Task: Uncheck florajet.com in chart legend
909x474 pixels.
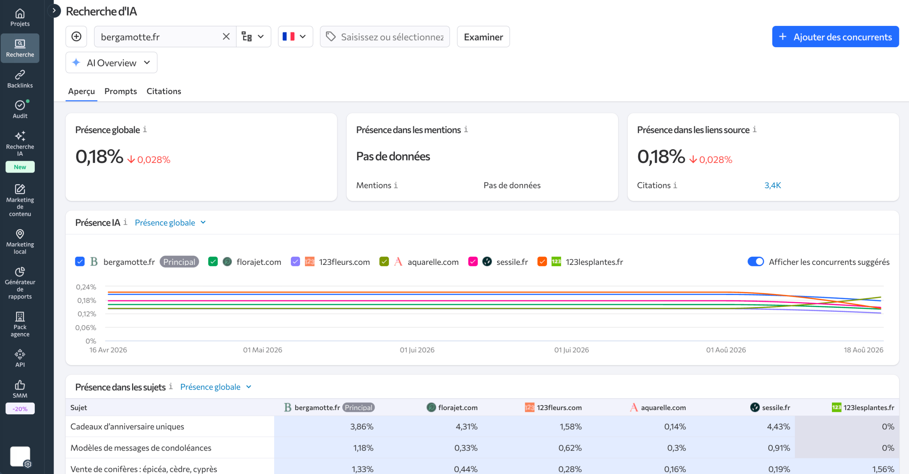Action: pyautogui.click(x=213, y=262)
